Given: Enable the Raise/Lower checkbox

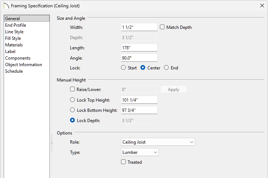Looking at the screenshot, I should coord(73,89).
